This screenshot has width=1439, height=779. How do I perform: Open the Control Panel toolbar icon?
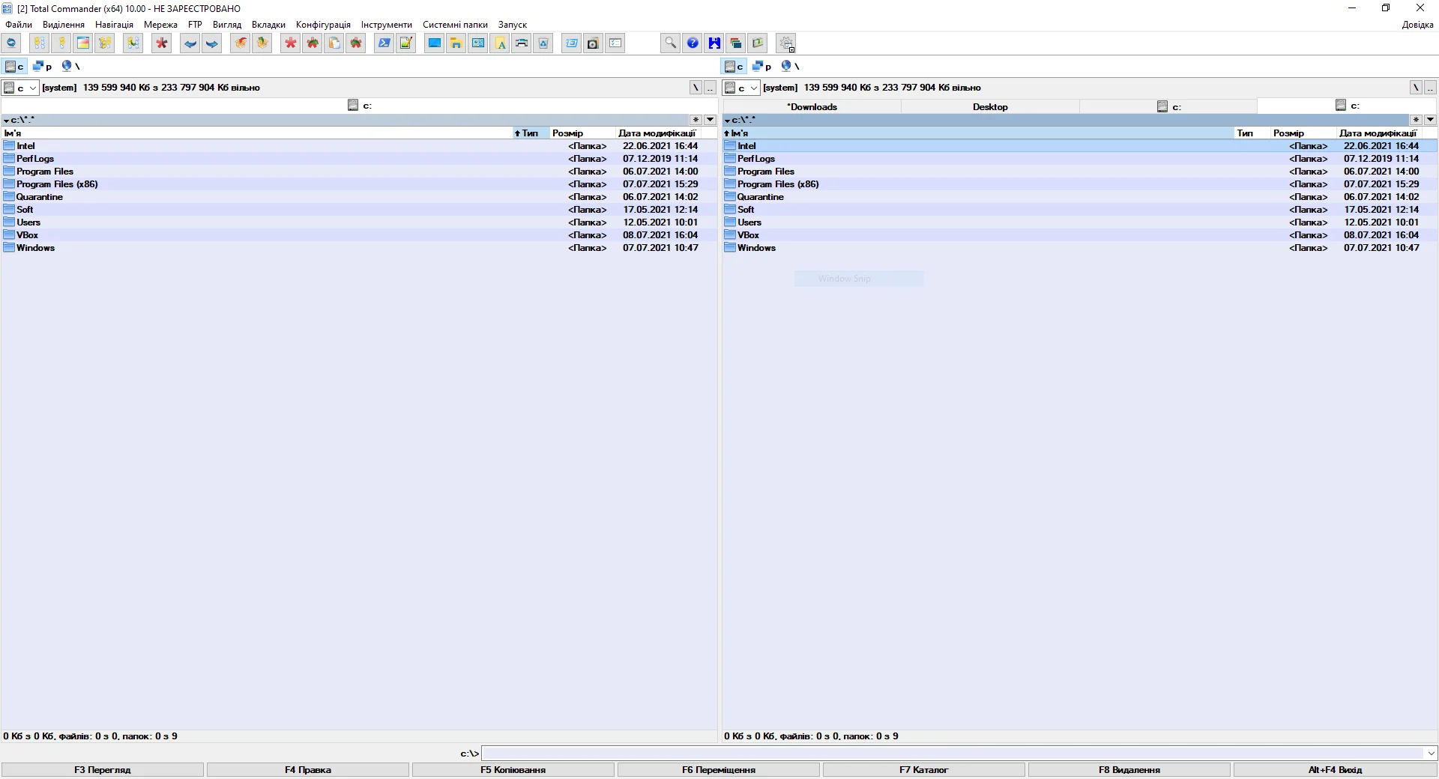click(477, 43)
